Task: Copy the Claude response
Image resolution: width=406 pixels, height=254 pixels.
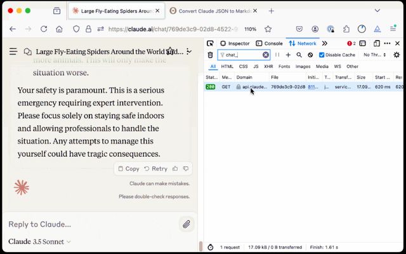Action: [129, 169]
